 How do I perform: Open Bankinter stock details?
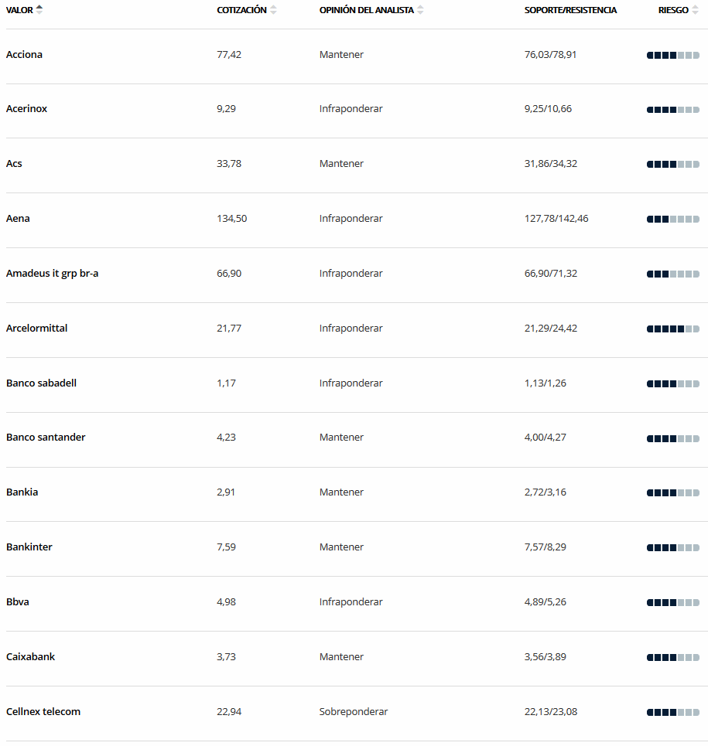tap(29, 547)
